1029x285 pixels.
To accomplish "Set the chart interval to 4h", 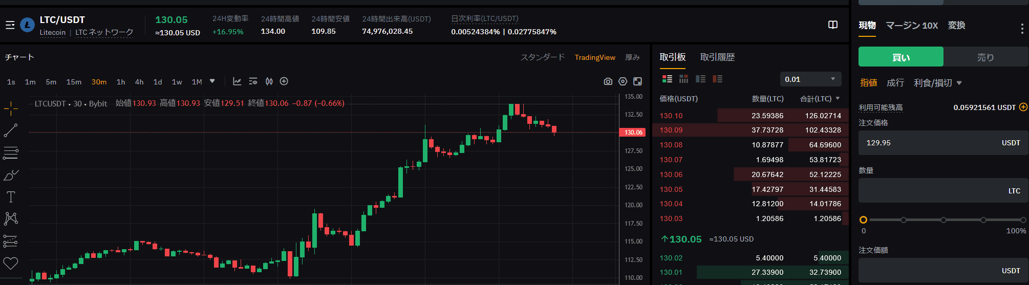I will (x=139, y=82).
